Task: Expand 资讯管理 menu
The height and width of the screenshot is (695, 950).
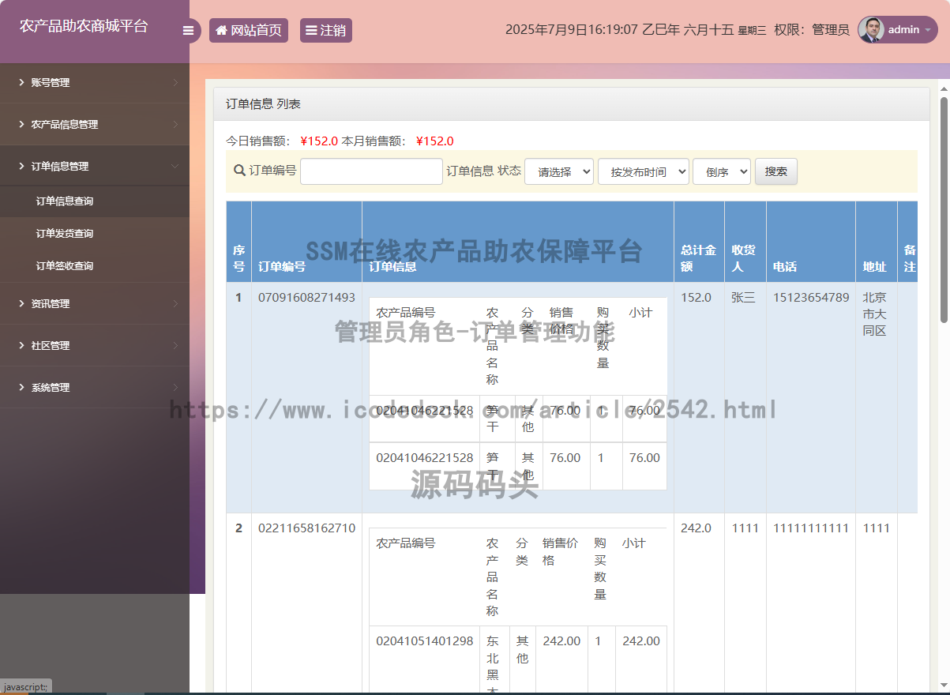Action: [x=95, y=303]
